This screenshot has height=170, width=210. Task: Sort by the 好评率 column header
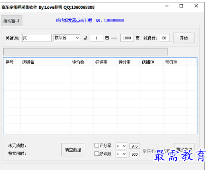pos(105,62)
